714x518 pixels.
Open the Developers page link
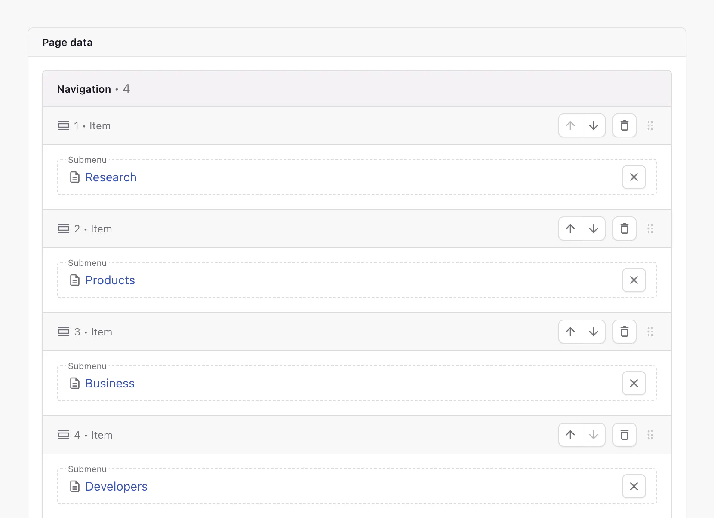pyautogui.click(x=116, y=486)
